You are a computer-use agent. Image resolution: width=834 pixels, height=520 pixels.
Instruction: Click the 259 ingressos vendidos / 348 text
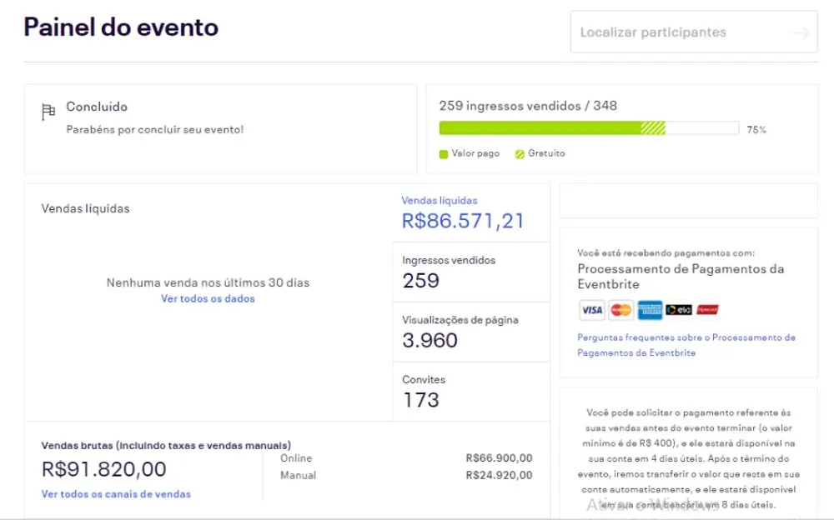click(528, 106)
